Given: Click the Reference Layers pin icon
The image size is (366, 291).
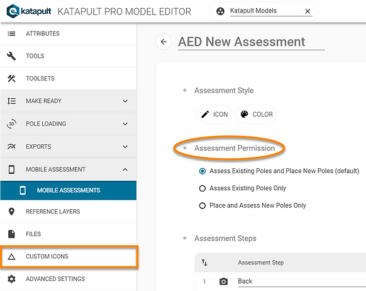Looking at the screenshot, I should click(11, 212).
